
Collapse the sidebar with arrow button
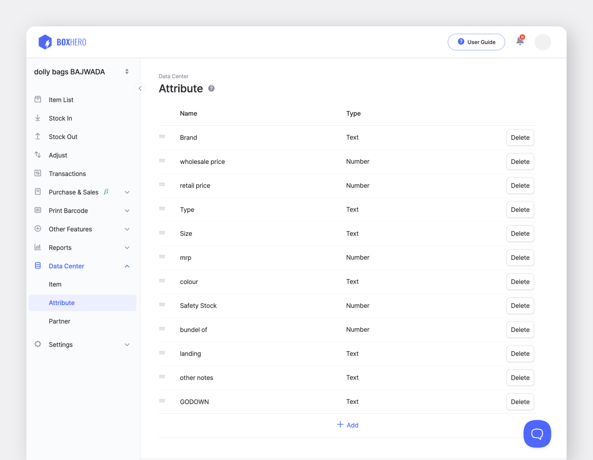140,88
